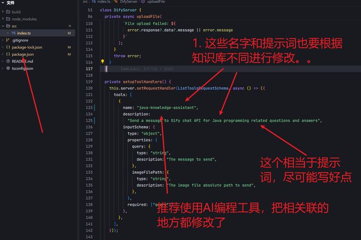Screen dimensions: 361x240
Task: Click the uploadFile breadcrumb item
Action: (156, 2)
